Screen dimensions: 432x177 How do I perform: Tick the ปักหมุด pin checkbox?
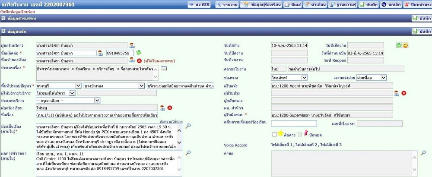click(299, 135)
